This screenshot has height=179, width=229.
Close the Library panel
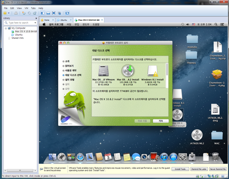(36, 18)
